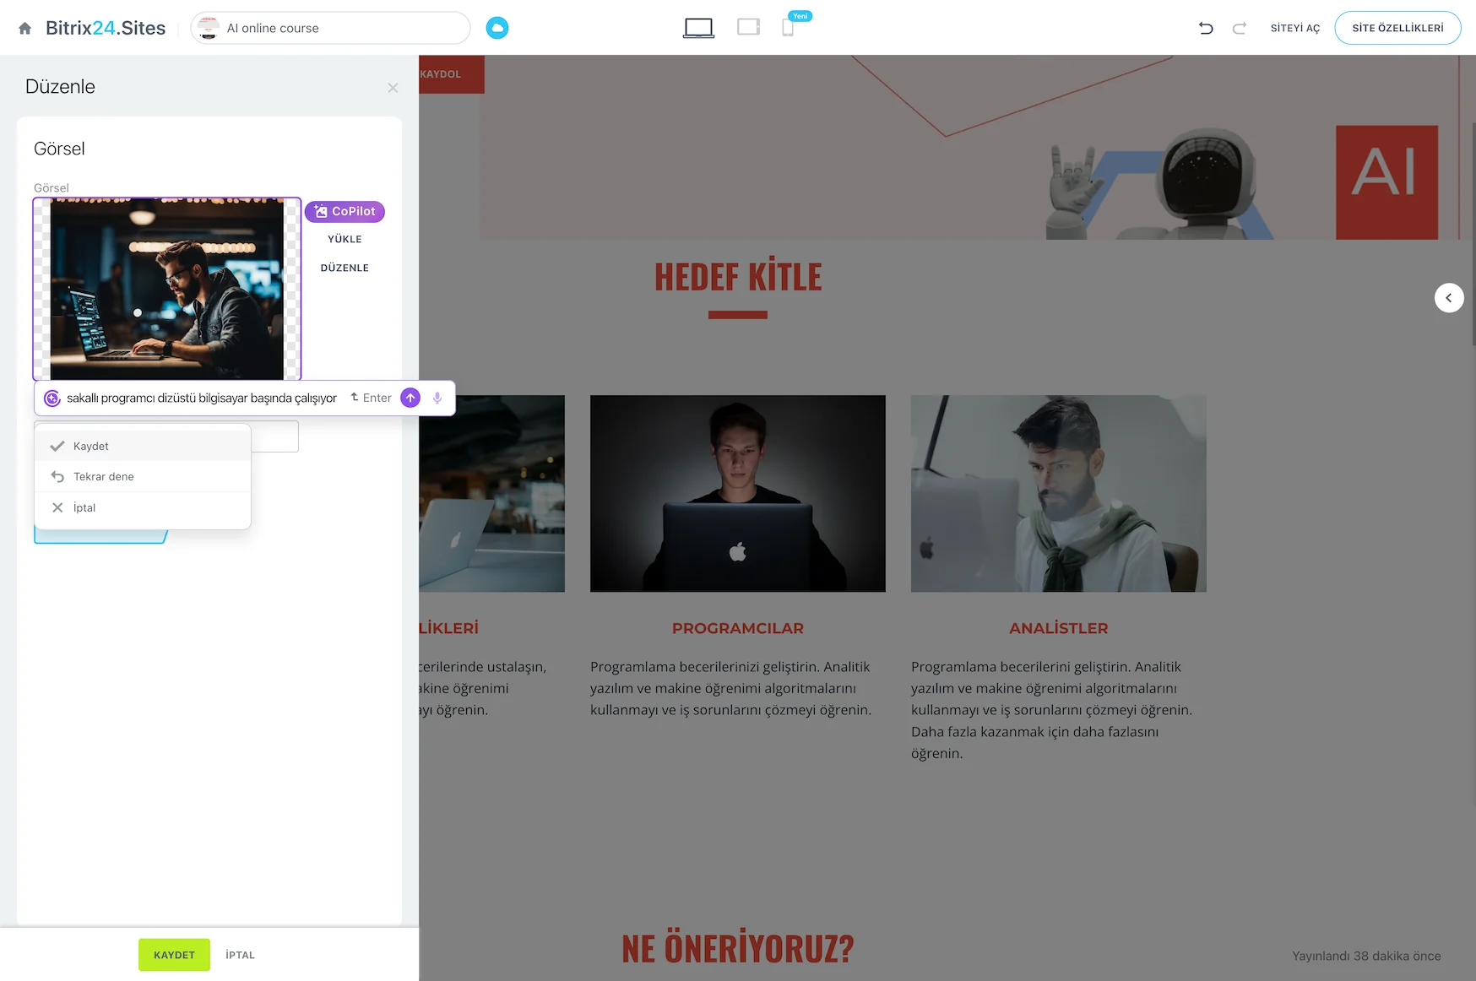
Task: Click the PROGRAMCILAR heading
Action: click(738, 628)
